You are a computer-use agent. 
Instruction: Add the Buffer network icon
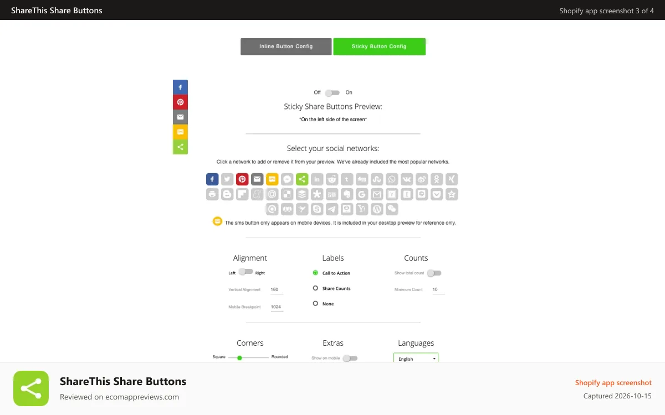tap(302, 194)
